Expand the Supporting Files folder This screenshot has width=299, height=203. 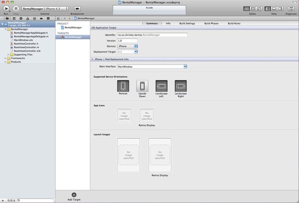click(x=9, y=55)
